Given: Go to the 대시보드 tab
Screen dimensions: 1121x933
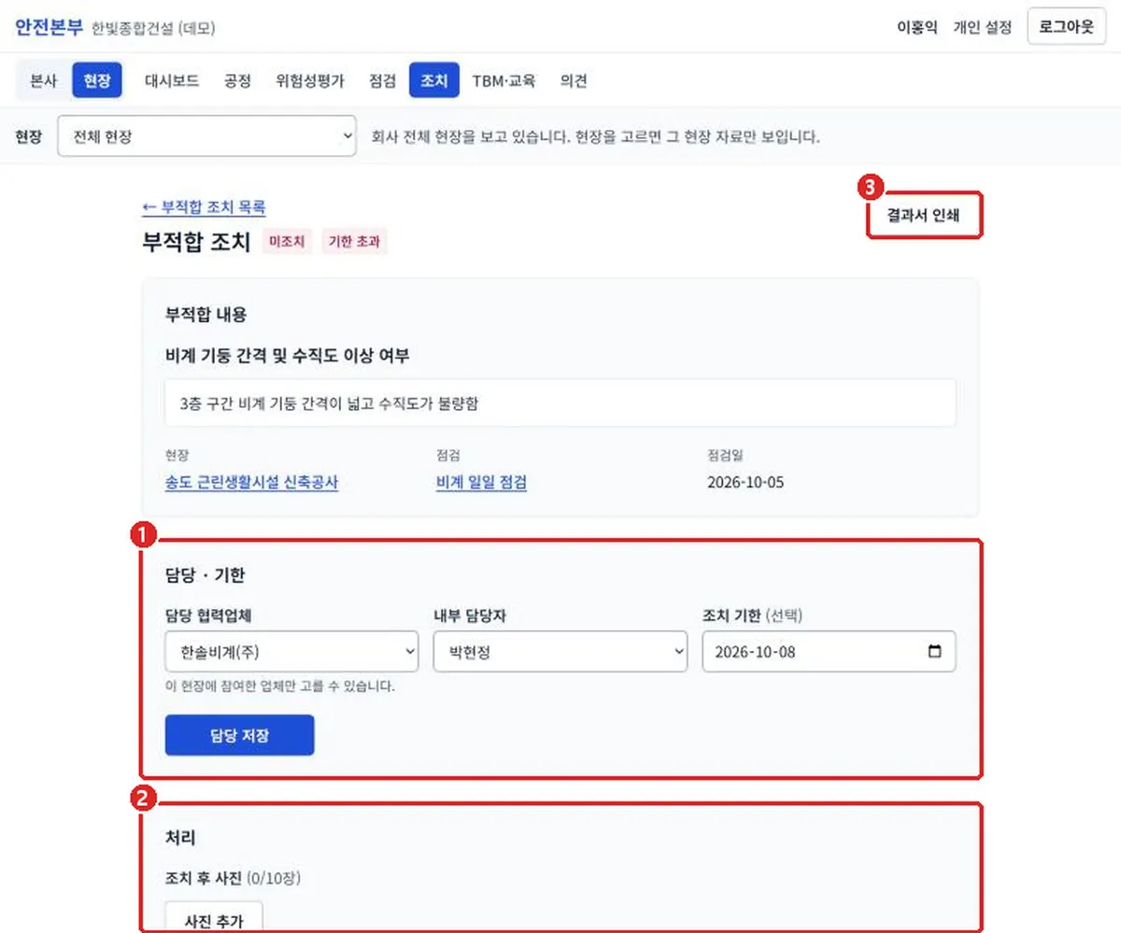Looking at the screenshot, I should [172, 80].
